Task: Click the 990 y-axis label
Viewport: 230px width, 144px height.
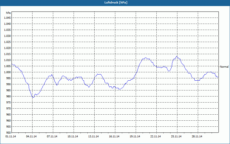Action: [9, 84]
